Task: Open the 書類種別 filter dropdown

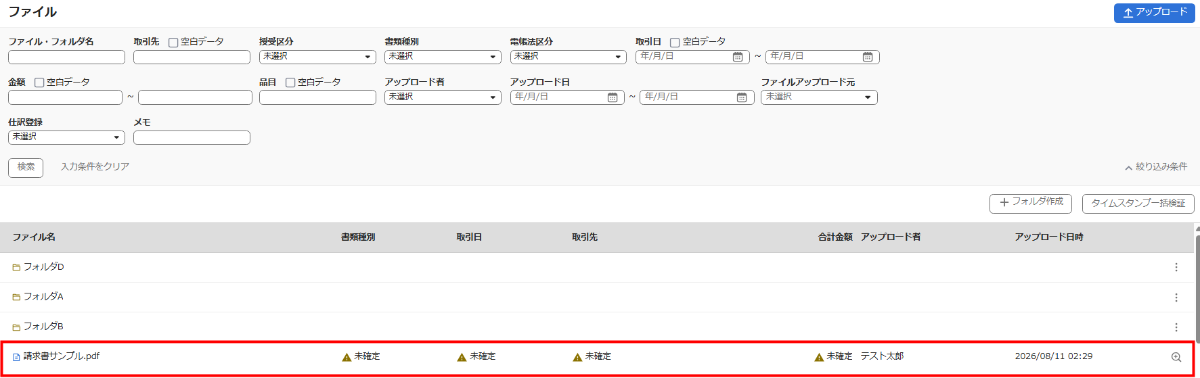Action: tap(443, 57)
